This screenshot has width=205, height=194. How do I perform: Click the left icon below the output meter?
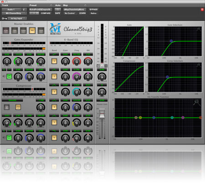(x=98, y=65)
